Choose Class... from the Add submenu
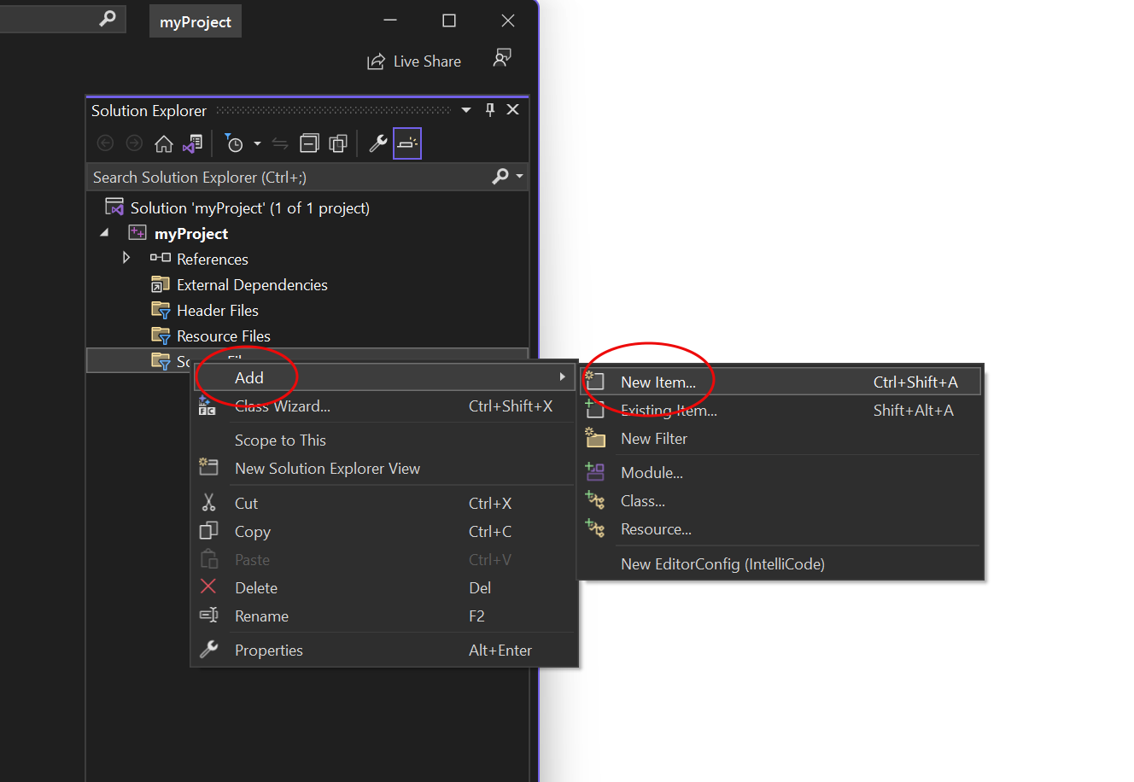This screenshot has height=782, width=1134. coord(780,501)
